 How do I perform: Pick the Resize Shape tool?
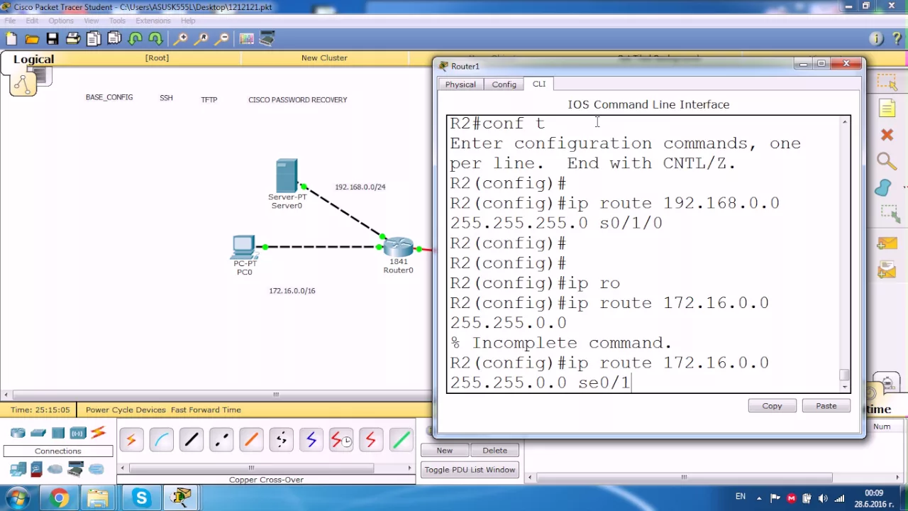(889, 213)
